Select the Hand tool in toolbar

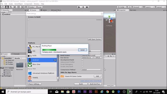pyautogui.click(x=3, y=7)
